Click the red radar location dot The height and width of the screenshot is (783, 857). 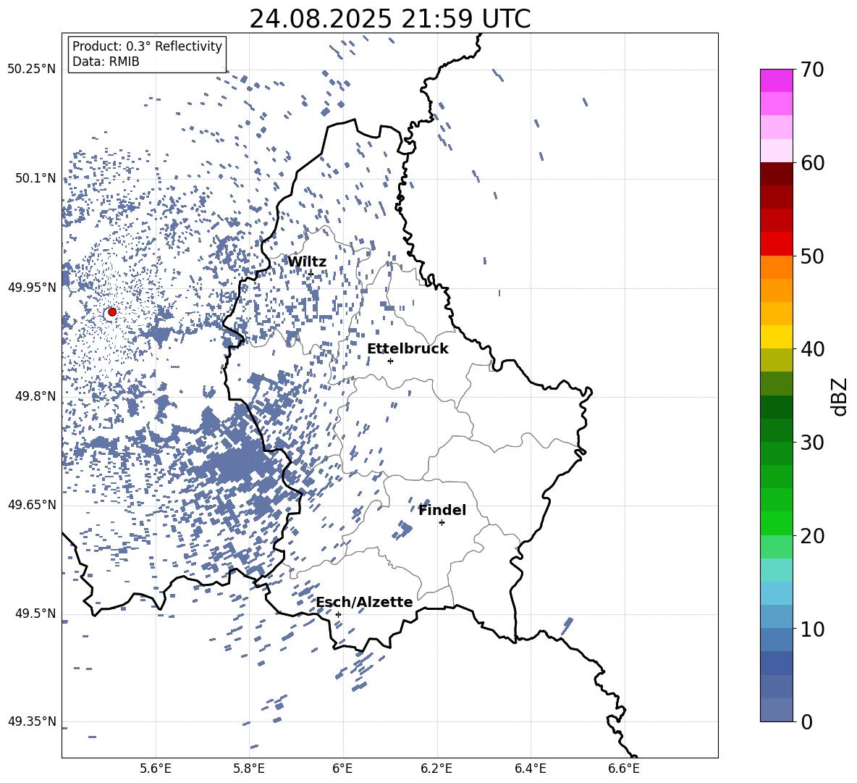pos(112,312)
